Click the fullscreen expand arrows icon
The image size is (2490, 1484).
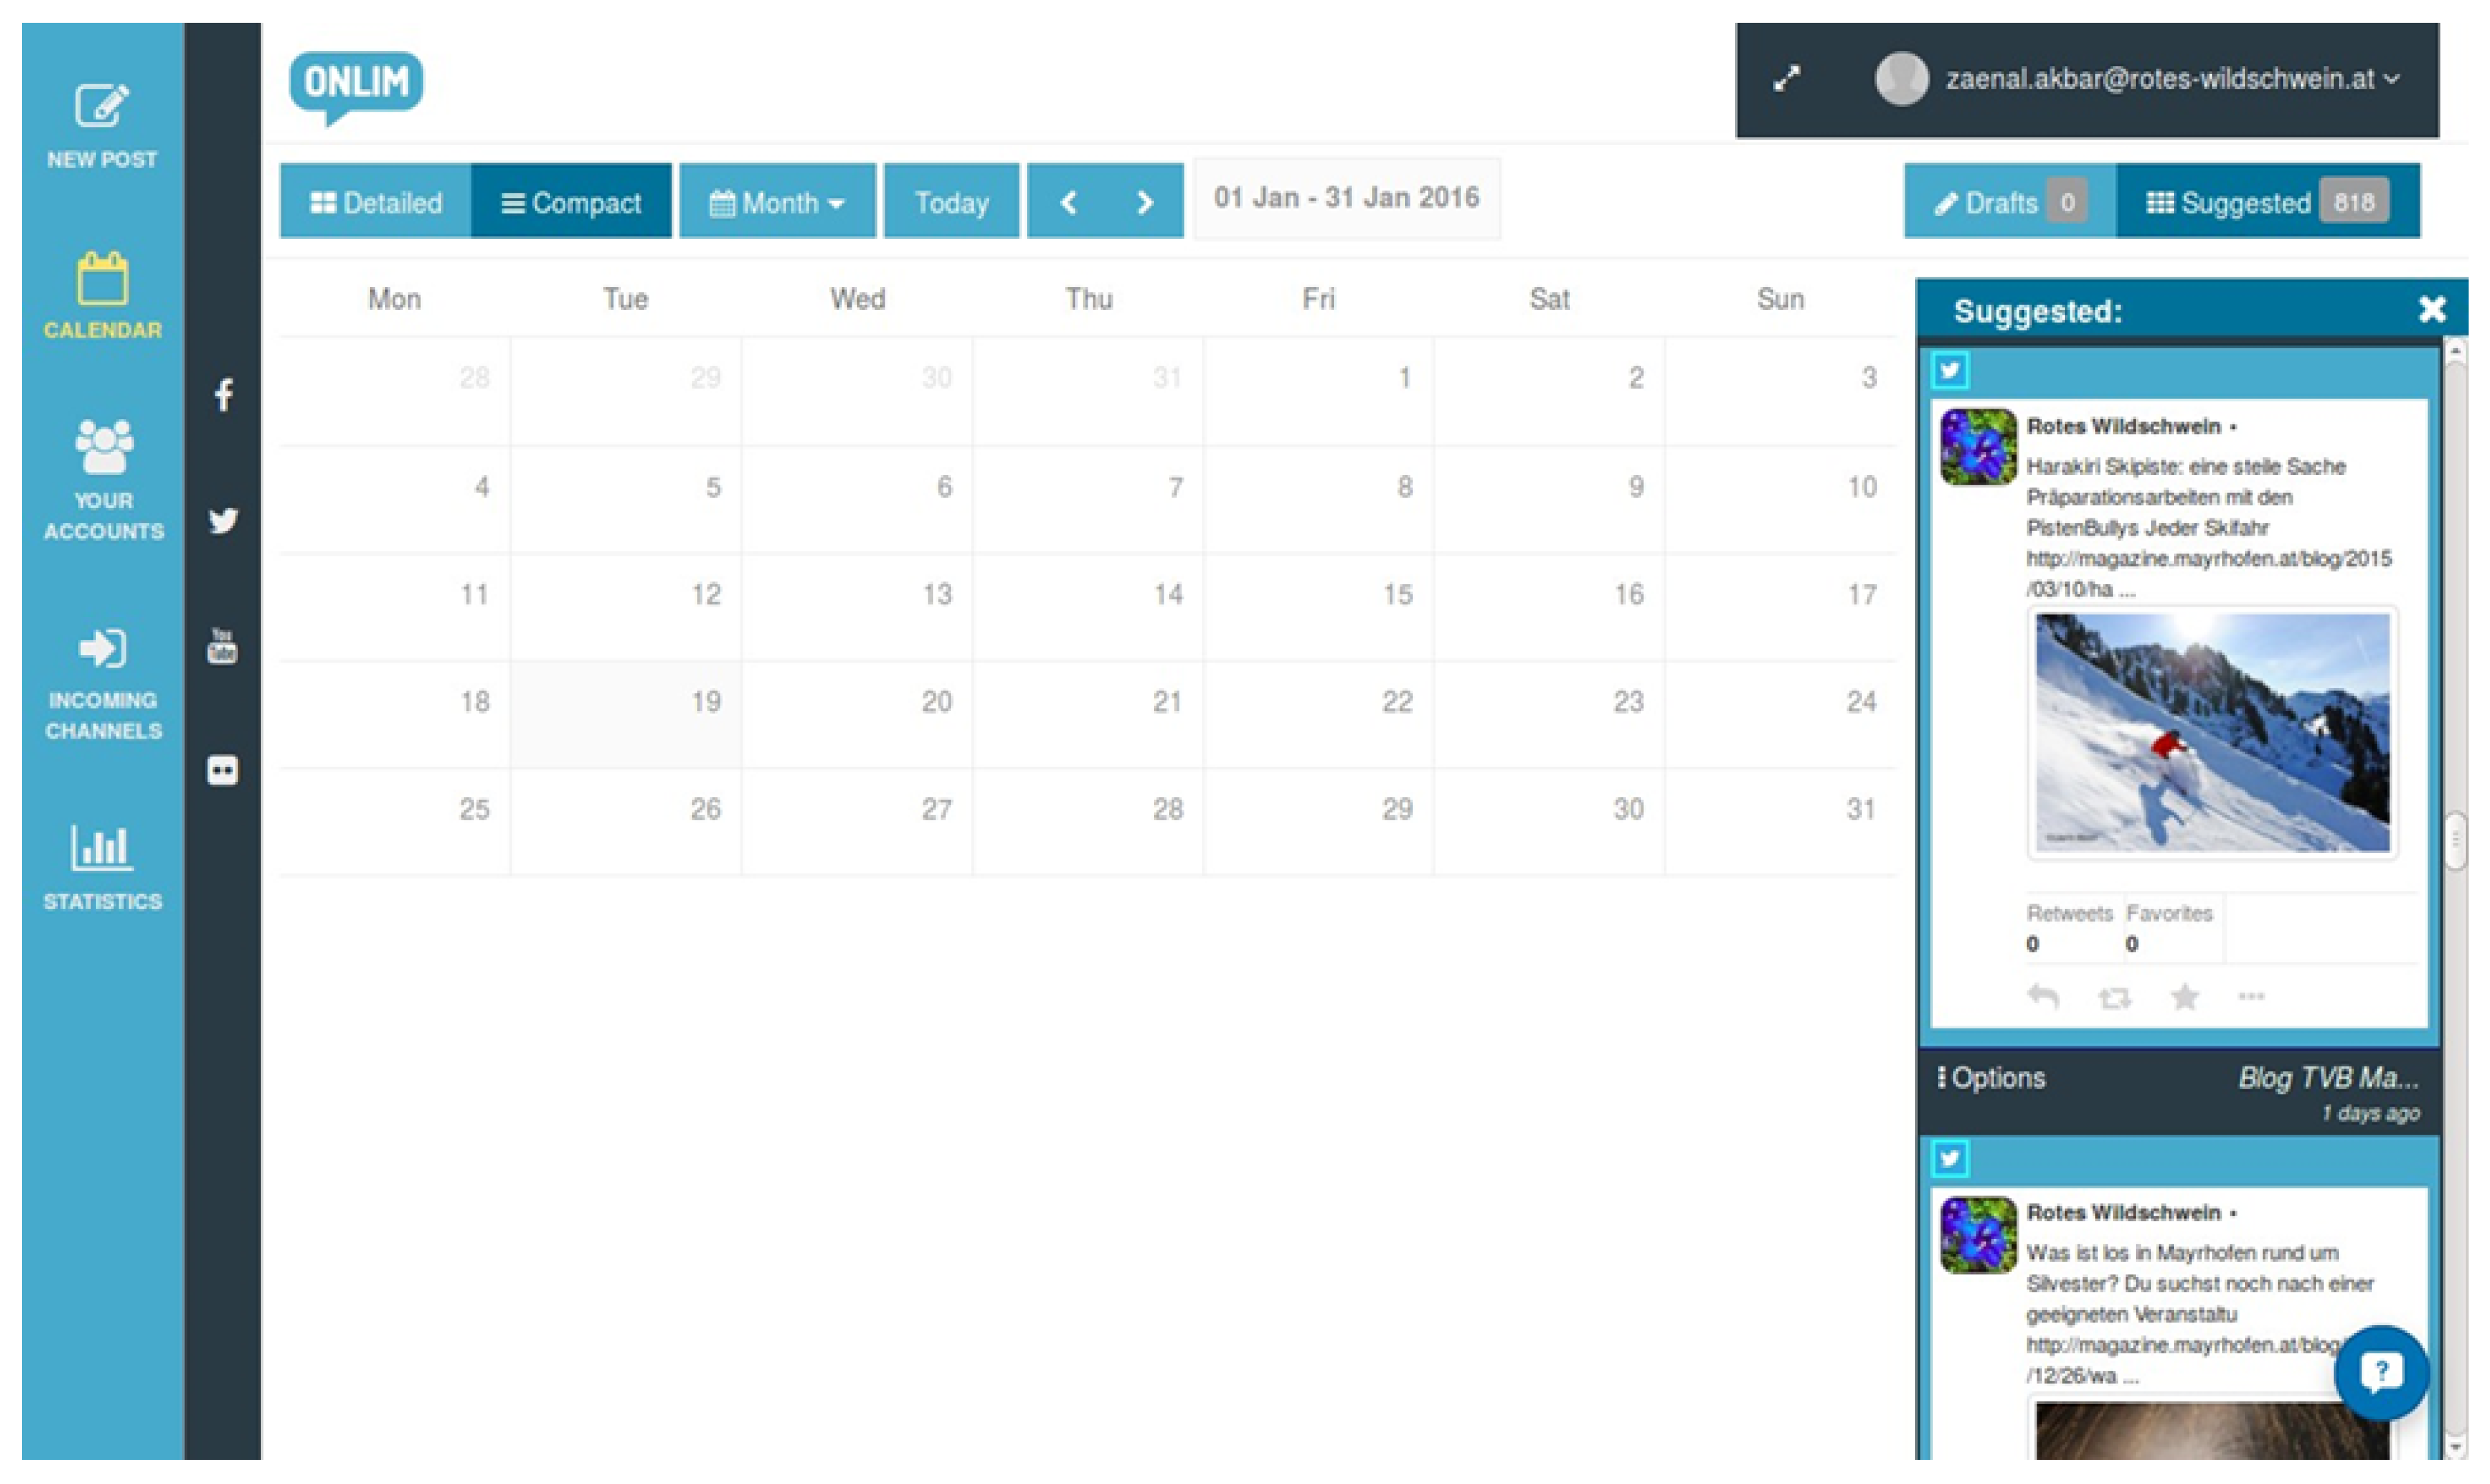pos(1786,79)
